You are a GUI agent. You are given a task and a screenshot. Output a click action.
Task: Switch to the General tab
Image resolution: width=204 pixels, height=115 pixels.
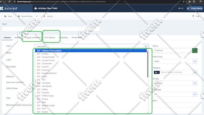(x=7, y=37)
